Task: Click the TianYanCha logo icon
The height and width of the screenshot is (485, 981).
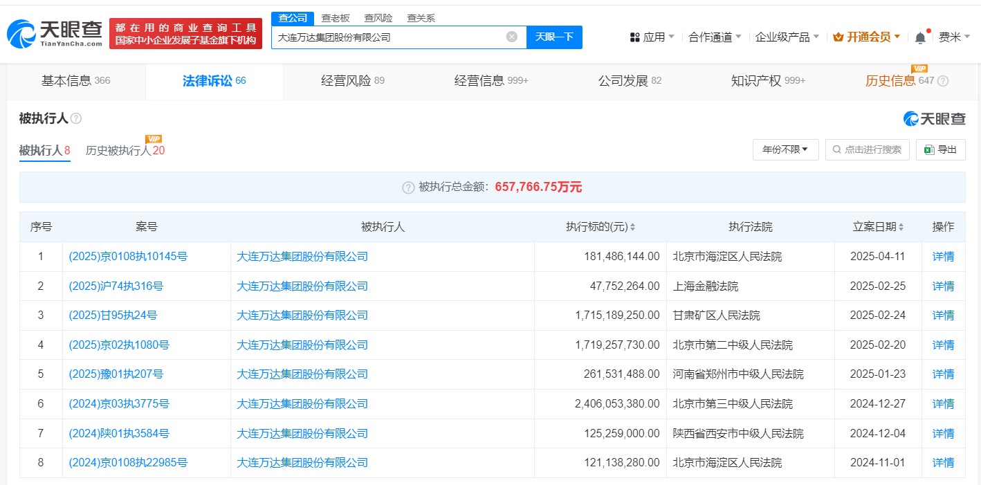Action: tap(21, 33)
